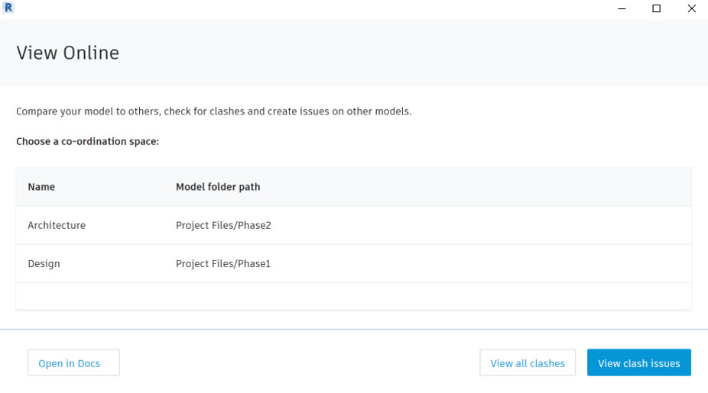Click the Model folder path column header
The image size is (708, 393).
coord(218,187)
